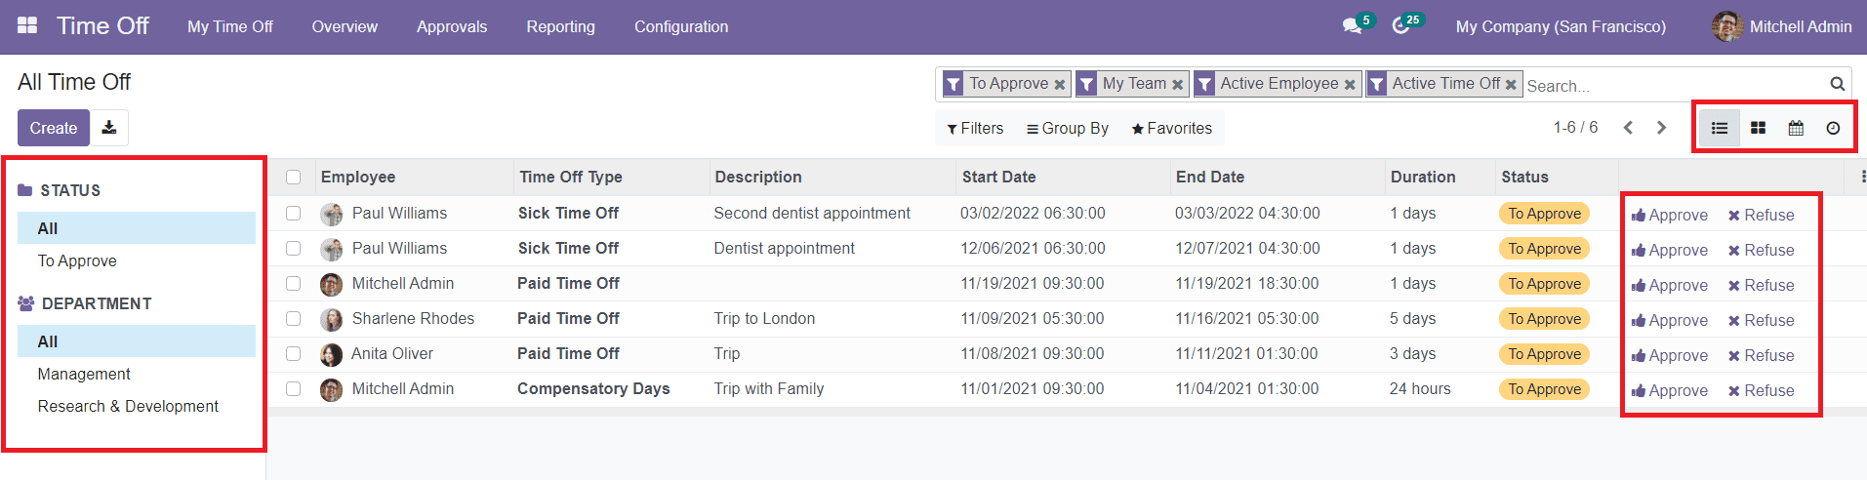The height and width of the screenshot is (480, 1867).
Task: Refuse Paul Williams' Dentist appointment request
Action: tap(1762, 250)
